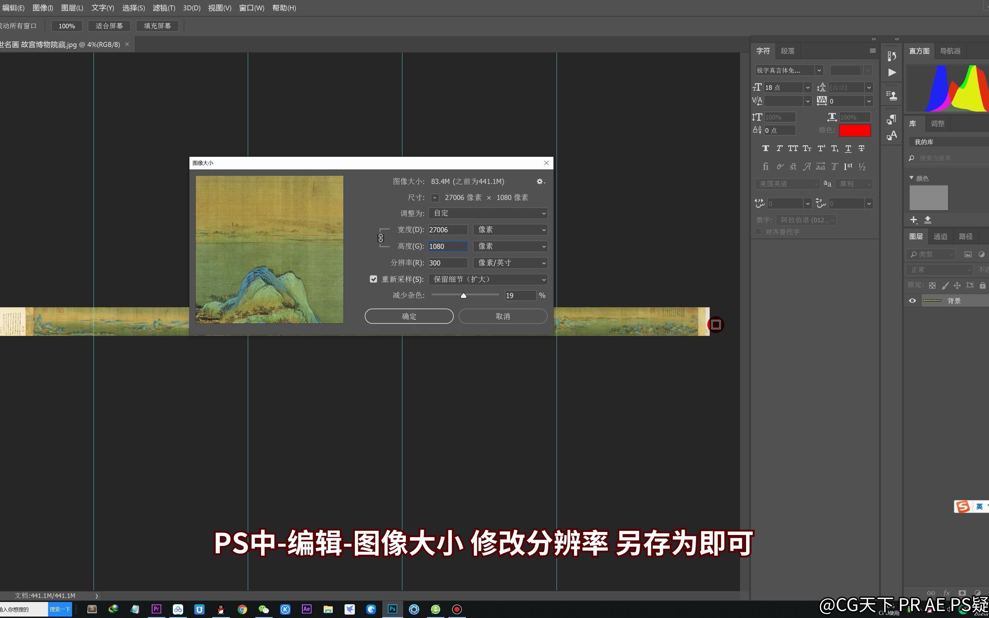Toggle Superscript text style icon
The height and width of the screenshot is (618, 989).
click(x=821, y=148)
